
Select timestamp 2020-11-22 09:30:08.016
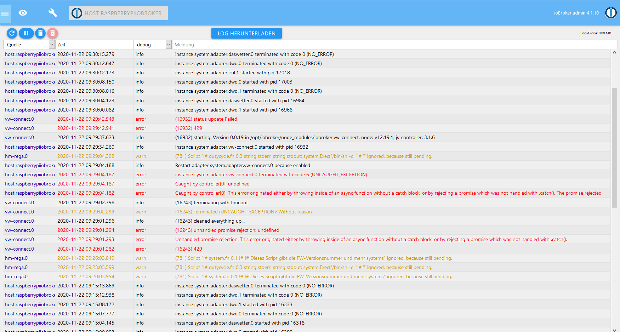[86, 91]
